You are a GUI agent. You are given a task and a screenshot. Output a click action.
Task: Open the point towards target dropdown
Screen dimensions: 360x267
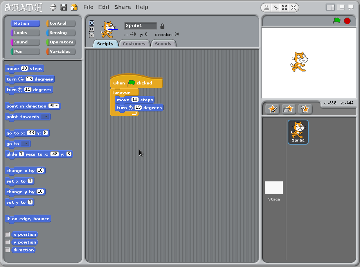tap(45, 116)
